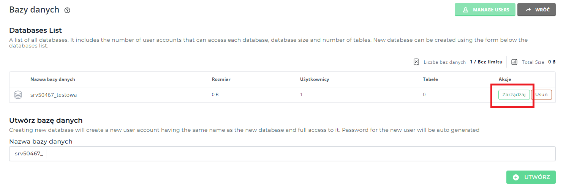Open Zarządzaj for srv50467_testowa

click(514, 95)
